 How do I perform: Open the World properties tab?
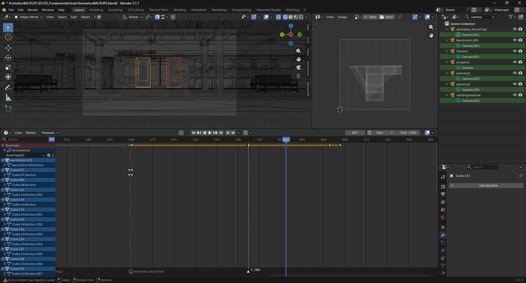click(443, 217)
